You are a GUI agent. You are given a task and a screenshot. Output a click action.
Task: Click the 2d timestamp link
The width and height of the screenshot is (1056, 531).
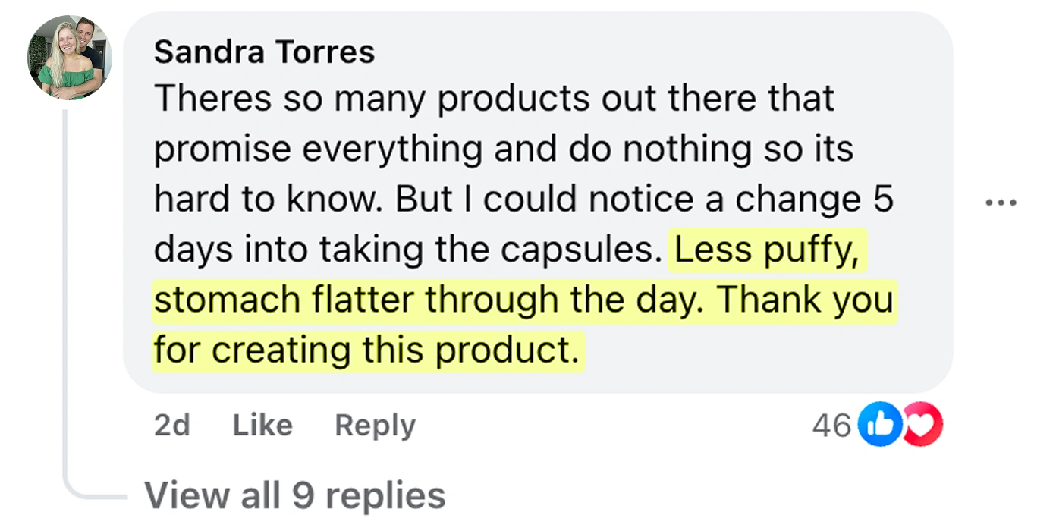(x=171, y=425)
